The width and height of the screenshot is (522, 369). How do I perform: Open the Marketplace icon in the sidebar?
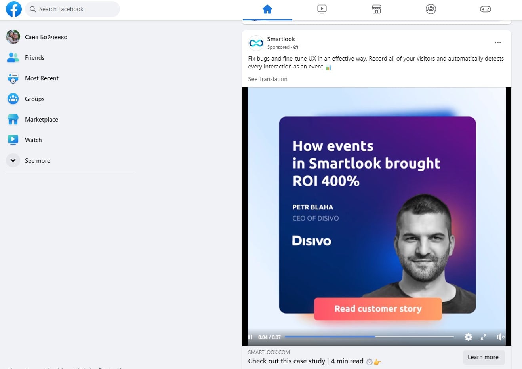click(13, 119)
